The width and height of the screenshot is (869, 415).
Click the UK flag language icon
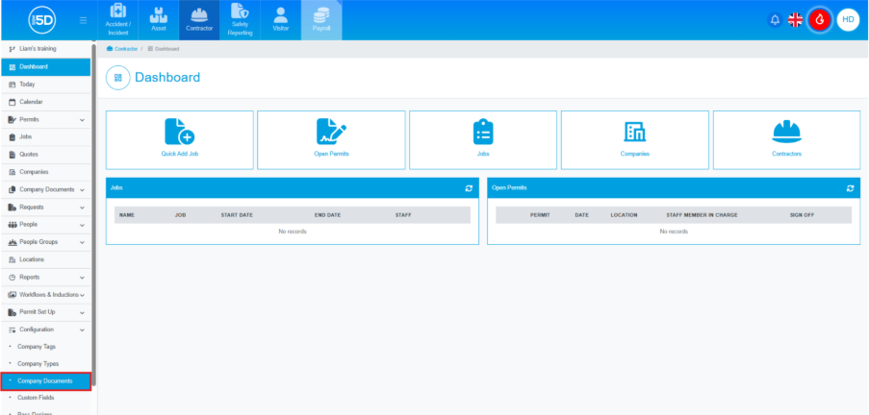(x=796, y=19)
